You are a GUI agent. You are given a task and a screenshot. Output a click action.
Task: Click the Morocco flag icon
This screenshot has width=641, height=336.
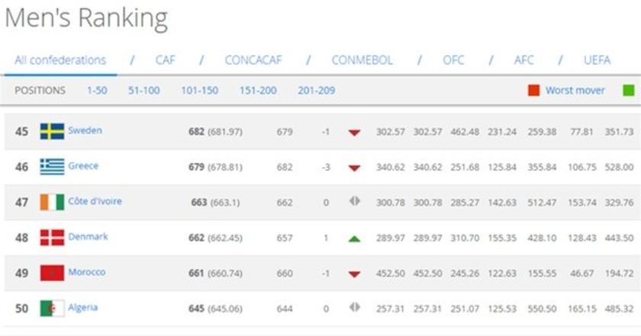click(52, 273)
